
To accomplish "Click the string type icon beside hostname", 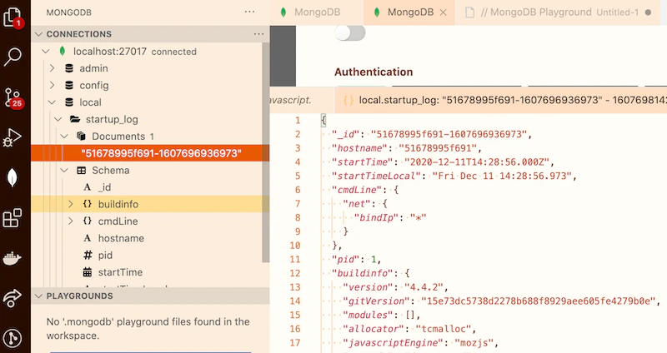I will tap(88, 238).
